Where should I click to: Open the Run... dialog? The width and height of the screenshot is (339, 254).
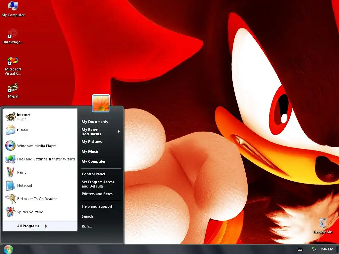87,226
